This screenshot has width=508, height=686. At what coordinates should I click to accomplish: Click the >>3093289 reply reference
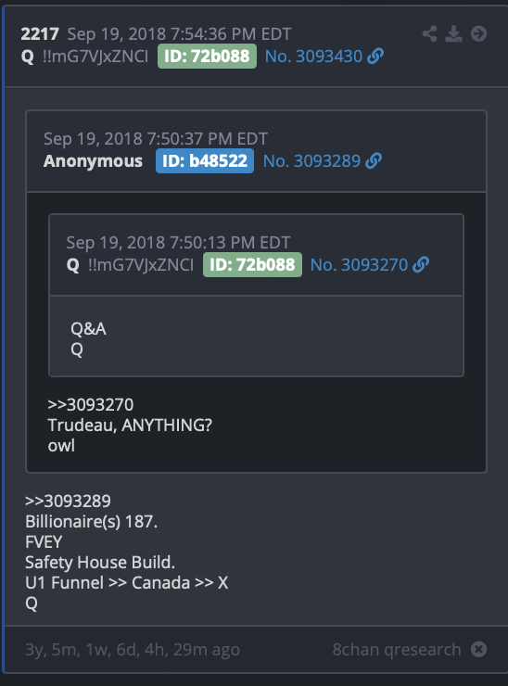click(68, 501)
